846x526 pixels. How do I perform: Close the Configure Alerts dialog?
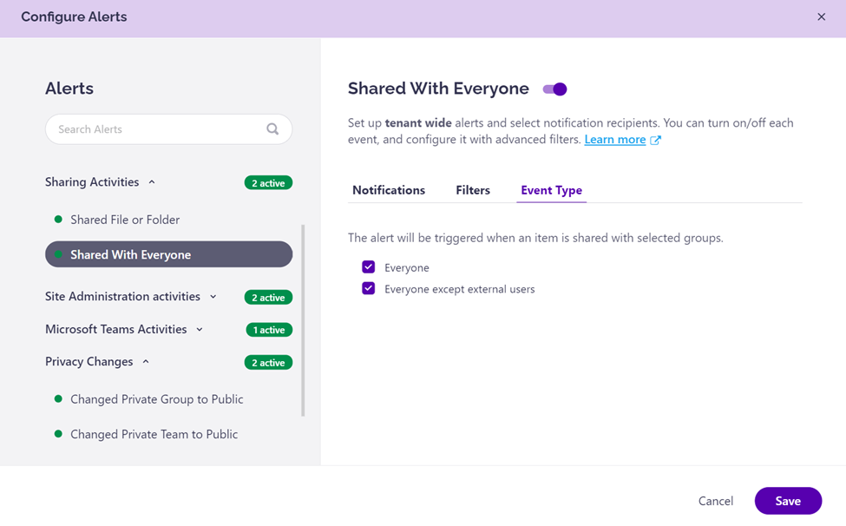[x=821, y=17]
